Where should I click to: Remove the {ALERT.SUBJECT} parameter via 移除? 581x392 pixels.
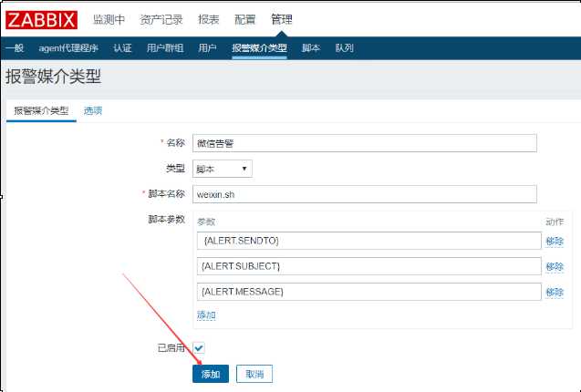coord(555,267)
